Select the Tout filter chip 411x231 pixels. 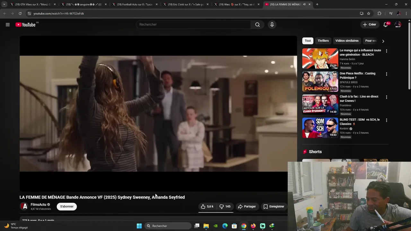[308, 41]
